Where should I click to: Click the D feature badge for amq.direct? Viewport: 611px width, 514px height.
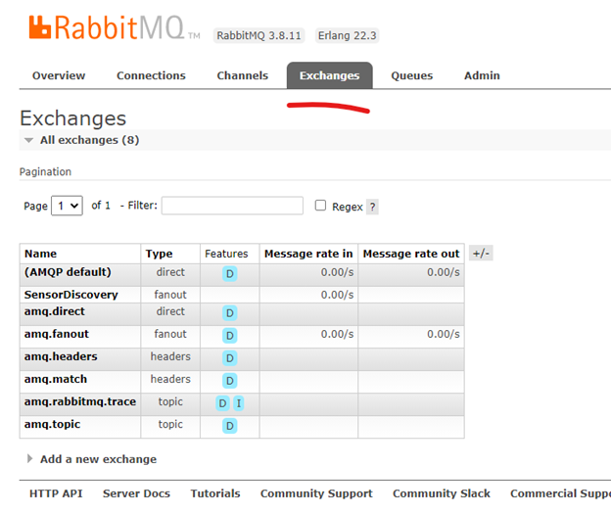point(229,313)
